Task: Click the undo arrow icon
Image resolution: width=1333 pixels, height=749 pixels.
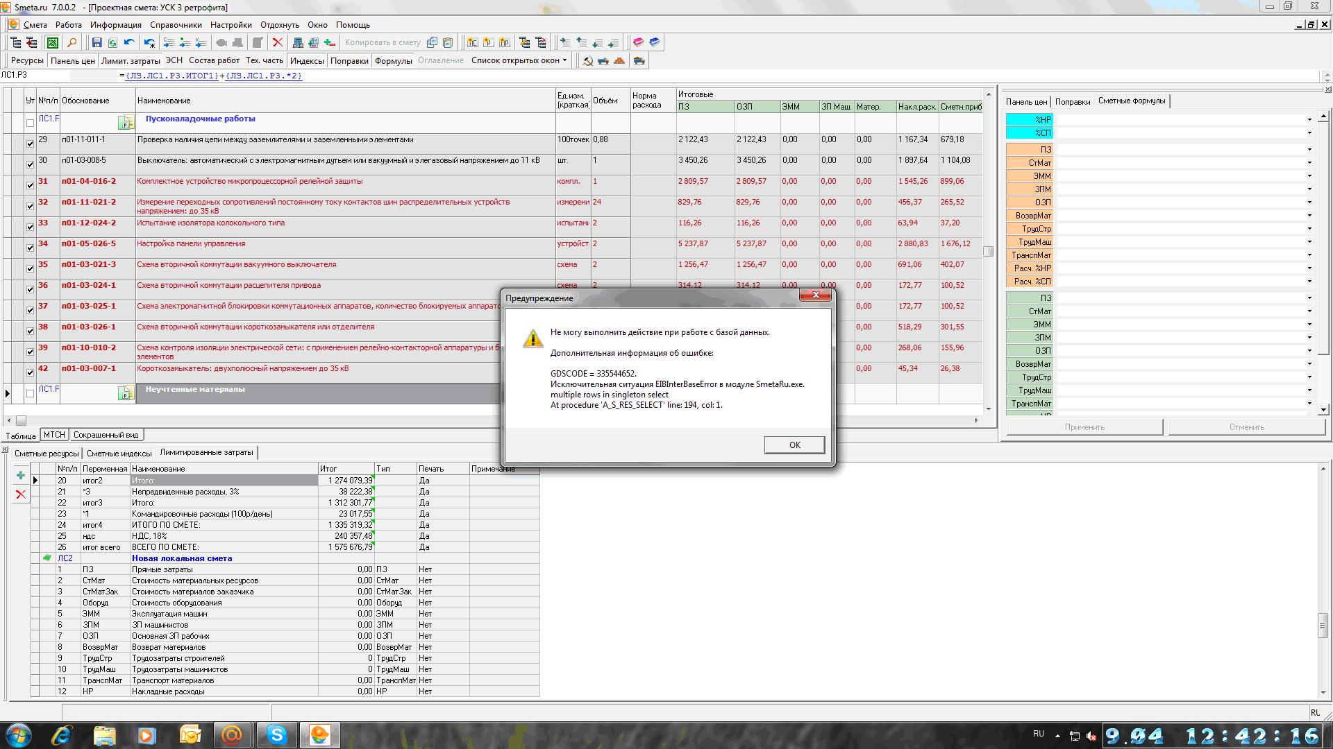Action: (x=129, y=42)
